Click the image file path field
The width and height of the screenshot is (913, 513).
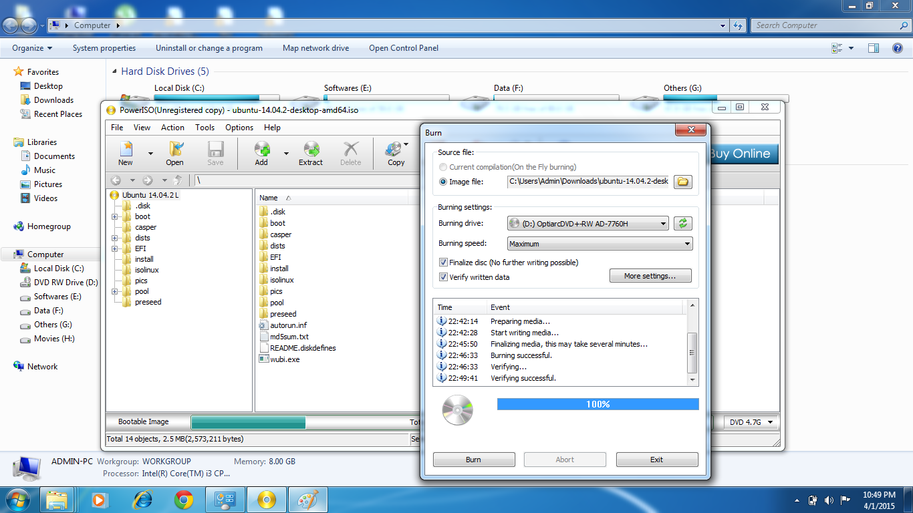pos(588,182)
